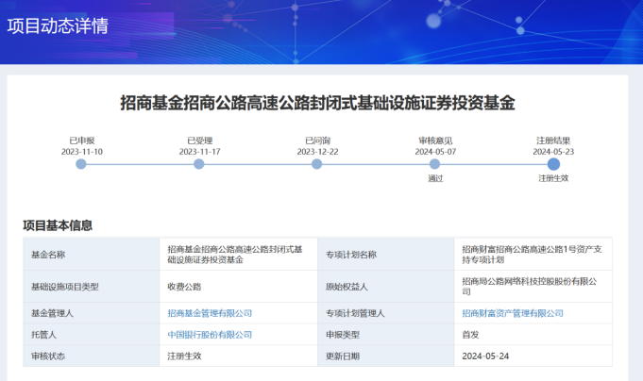Viewport: 643px width, 381px height.
Task: Click the 招商财富招商公路高速公路1号 plan value
Action: click(x=532, y=255)
